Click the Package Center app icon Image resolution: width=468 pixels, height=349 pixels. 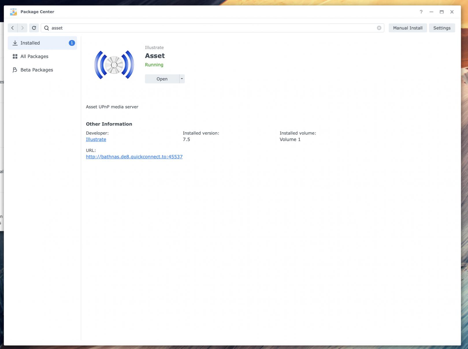13,12
